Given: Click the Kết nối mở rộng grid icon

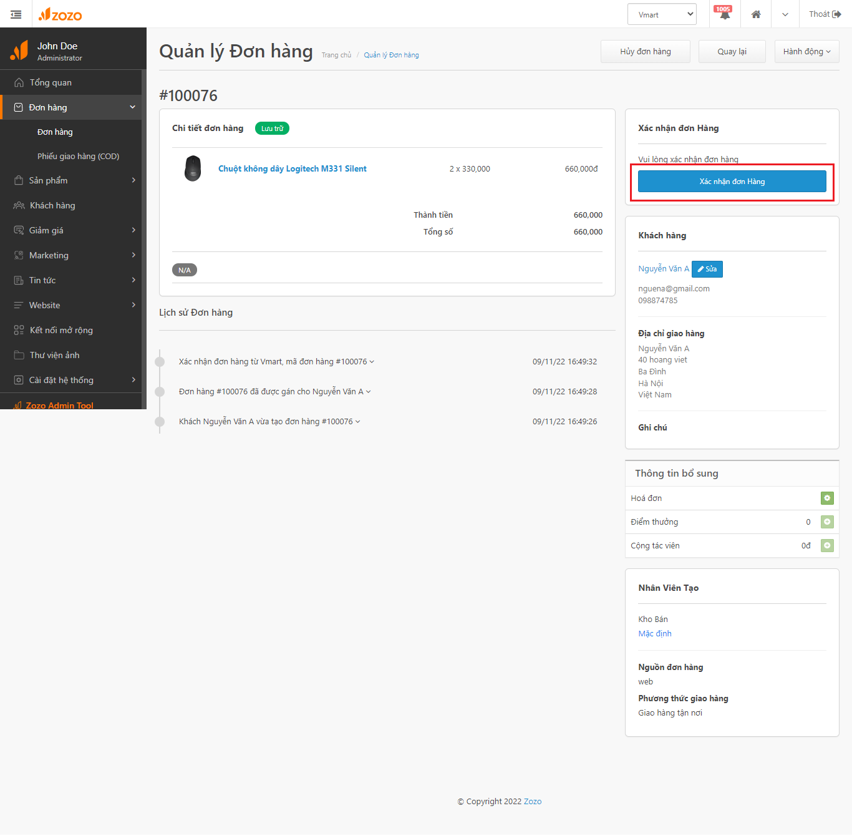Looking at the screenshot, I should pos(19,330).
